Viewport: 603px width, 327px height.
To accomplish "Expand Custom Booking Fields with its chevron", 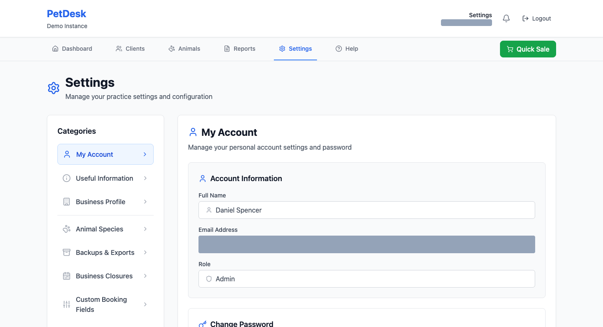I will pyautogui.click(x=145, y=304).
